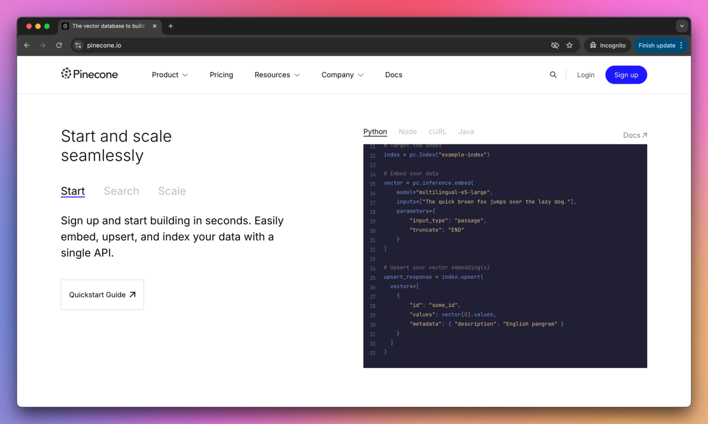Click the '"truncate": "END"' code line
The height and width of the screenshot is (424, 708).
pos(437,230)
